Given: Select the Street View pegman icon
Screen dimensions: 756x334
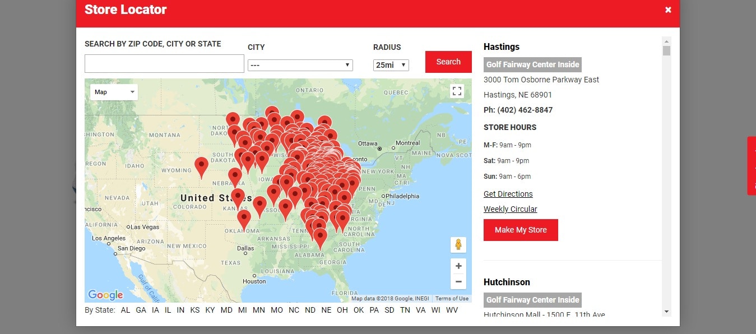Looking at the screenshot, I should pyautogui.click(x=458, y=245).
